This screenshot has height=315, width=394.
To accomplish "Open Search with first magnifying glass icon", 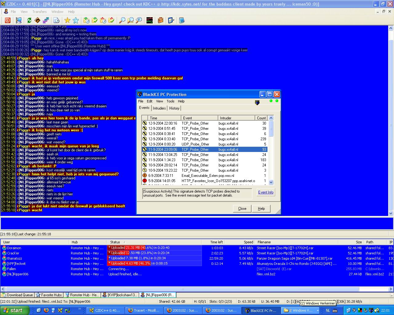I will click(122, 20).
